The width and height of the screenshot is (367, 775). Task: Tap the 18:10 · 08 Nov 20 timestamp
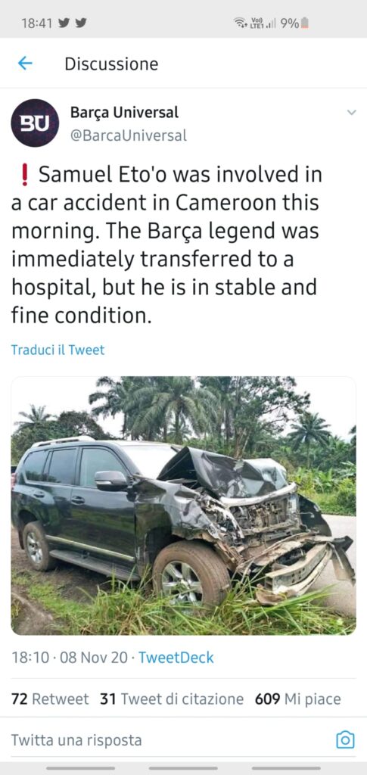(69, 658)
